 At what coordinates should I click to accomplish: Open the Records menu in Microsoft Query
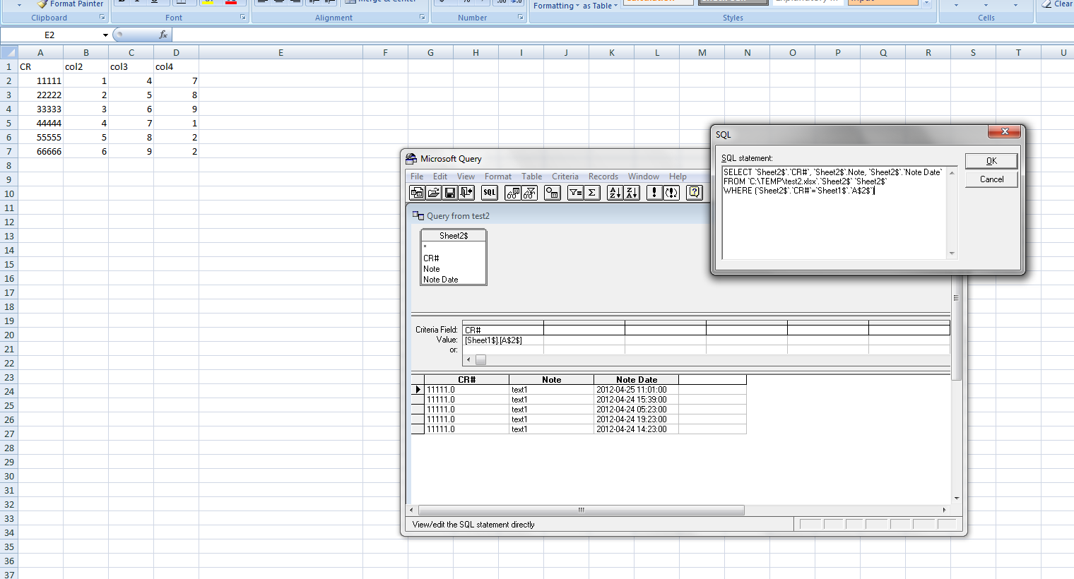click(603, 176)
